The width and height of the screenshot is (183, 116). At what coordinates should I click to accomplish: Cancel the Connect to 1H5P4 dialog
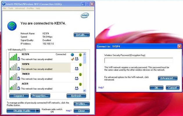click(173, 88)
